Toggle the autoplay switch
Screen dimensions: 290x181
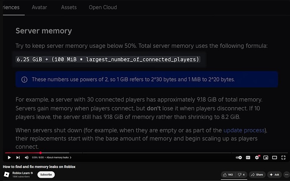[239, 157]
